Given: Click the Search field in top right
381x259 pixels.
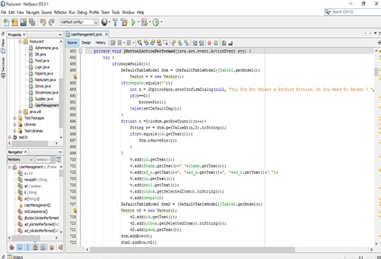Looking at the screenshot, I should click(353, 12).
